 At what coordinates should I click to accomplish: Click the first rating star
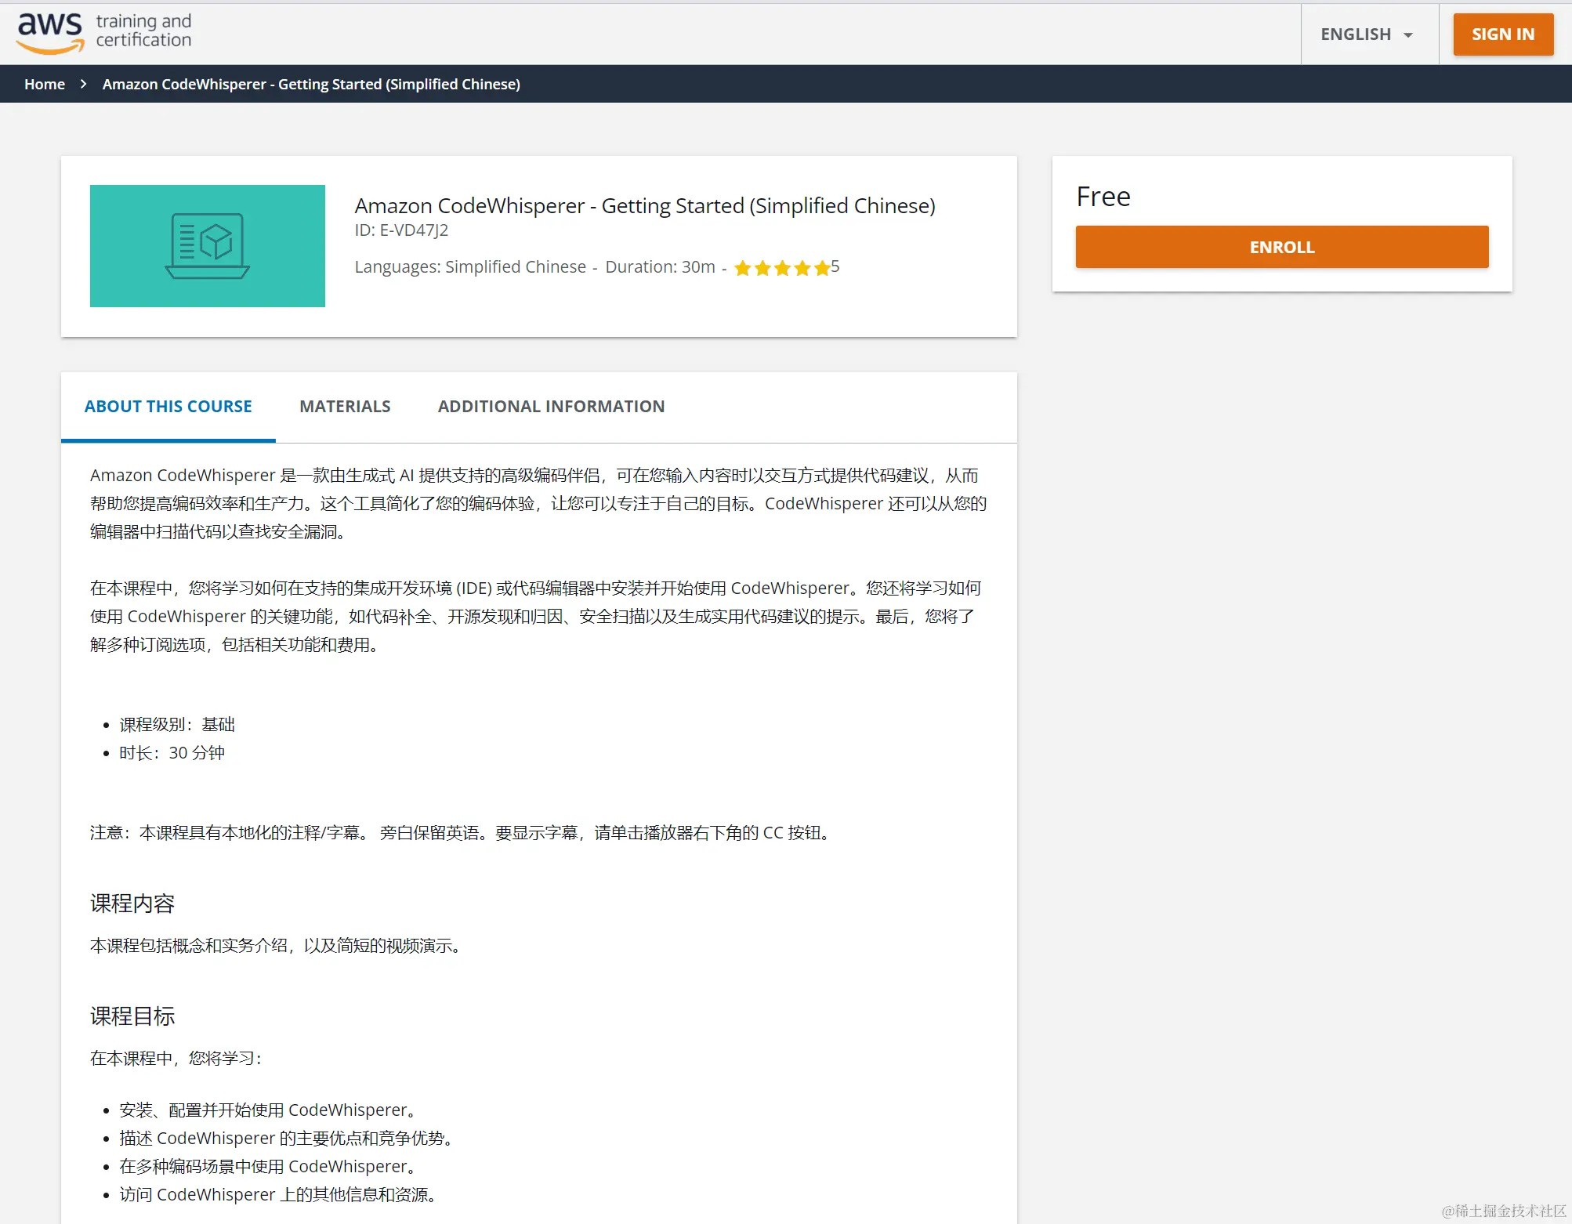click(742, 269)
